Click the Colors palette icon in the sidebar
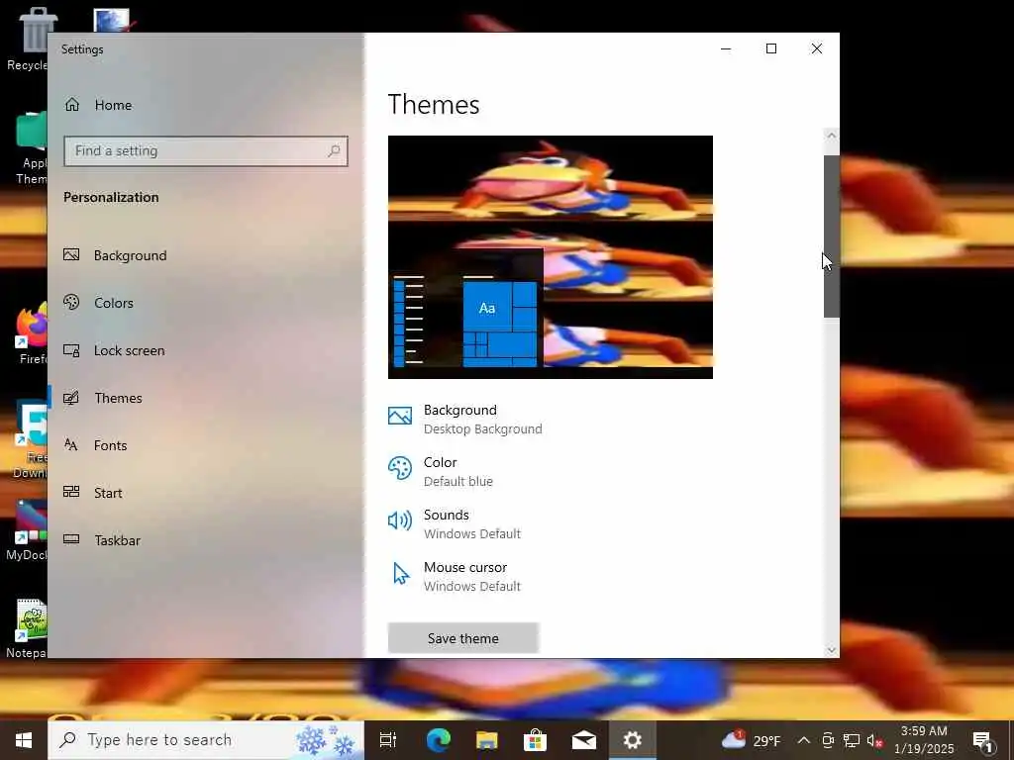 pos(71,302)
